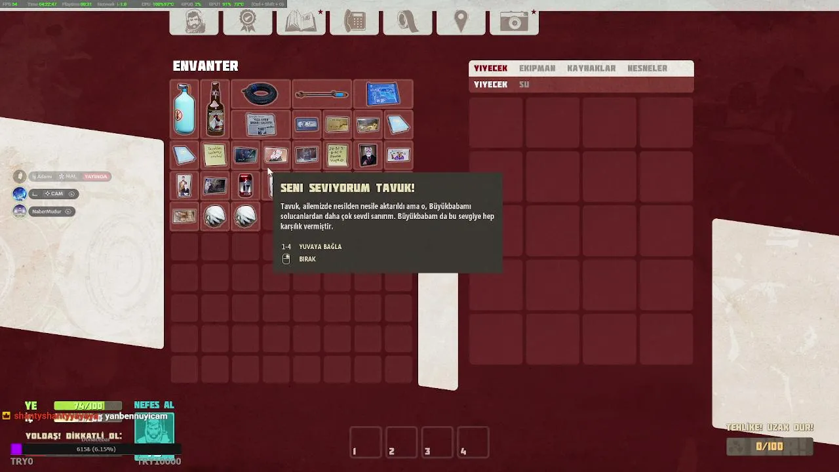
Task: Click the danger meter reading 0/100
Action: pos(770,446)
